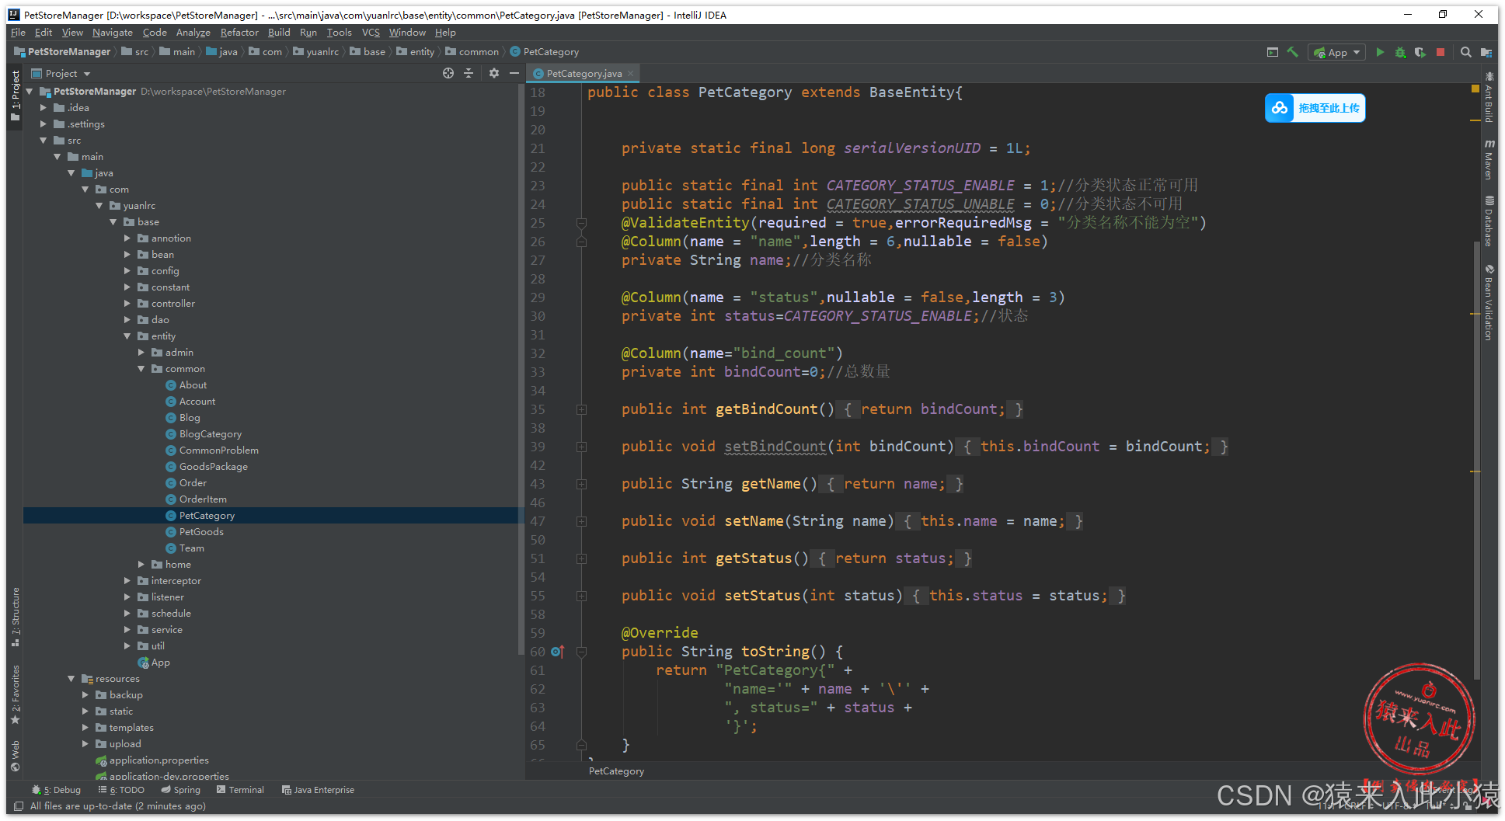Open the Terminal tool window

pyautogui.click(x=240, y=790)
